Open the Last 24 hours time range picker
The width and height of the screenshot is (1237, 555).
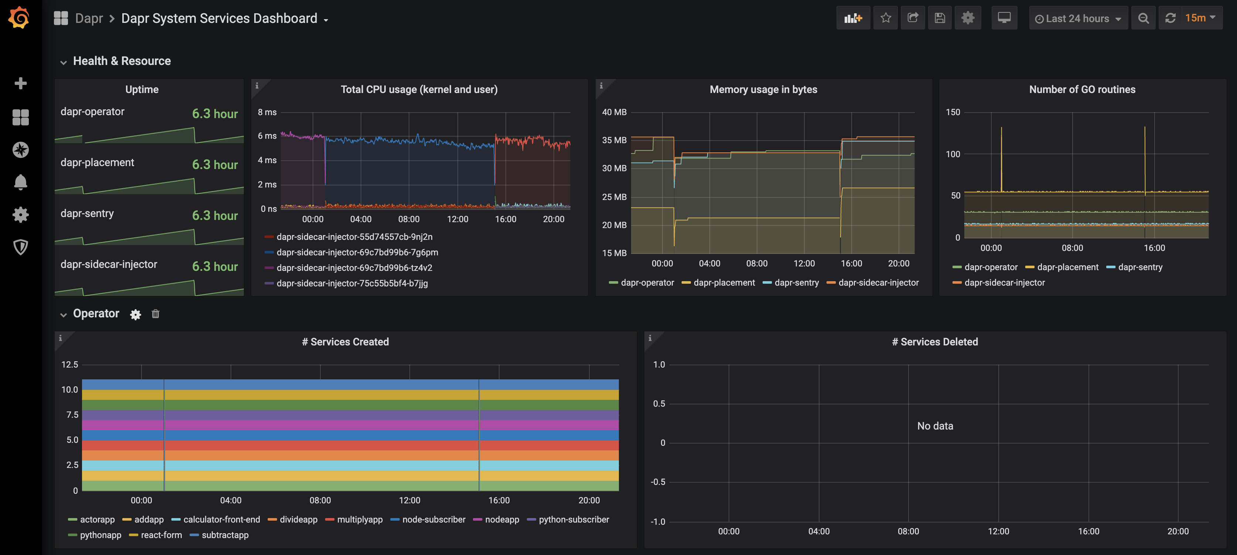(x=1078, y=18)
